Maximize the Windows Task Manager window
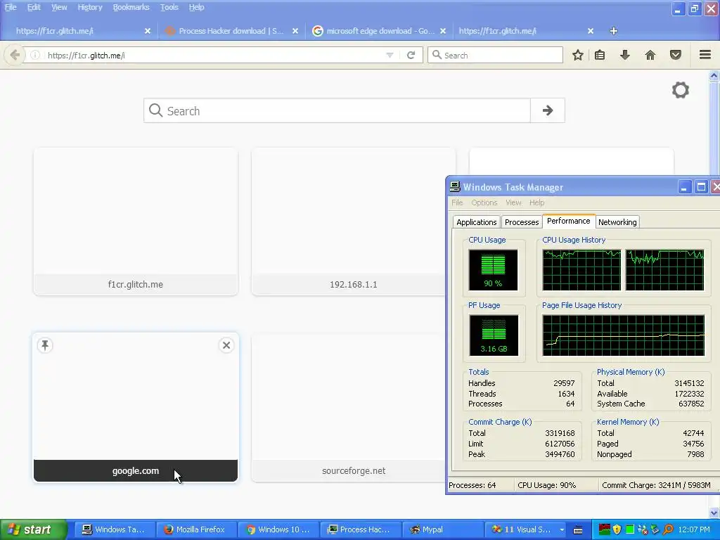Image resolution: width=720 pixels, height=540 pixels. pos(701,187)
